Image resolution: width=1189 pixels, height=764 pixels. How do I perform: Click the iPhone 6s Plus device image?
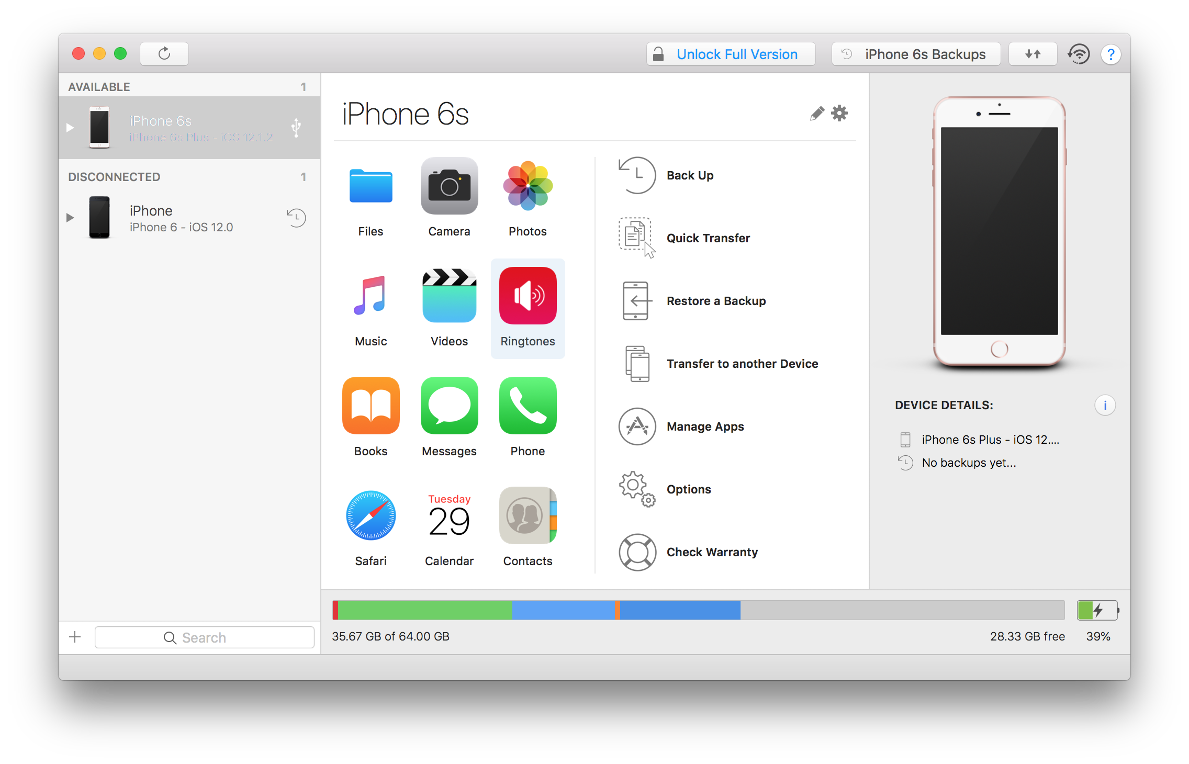tap(999, 231)
